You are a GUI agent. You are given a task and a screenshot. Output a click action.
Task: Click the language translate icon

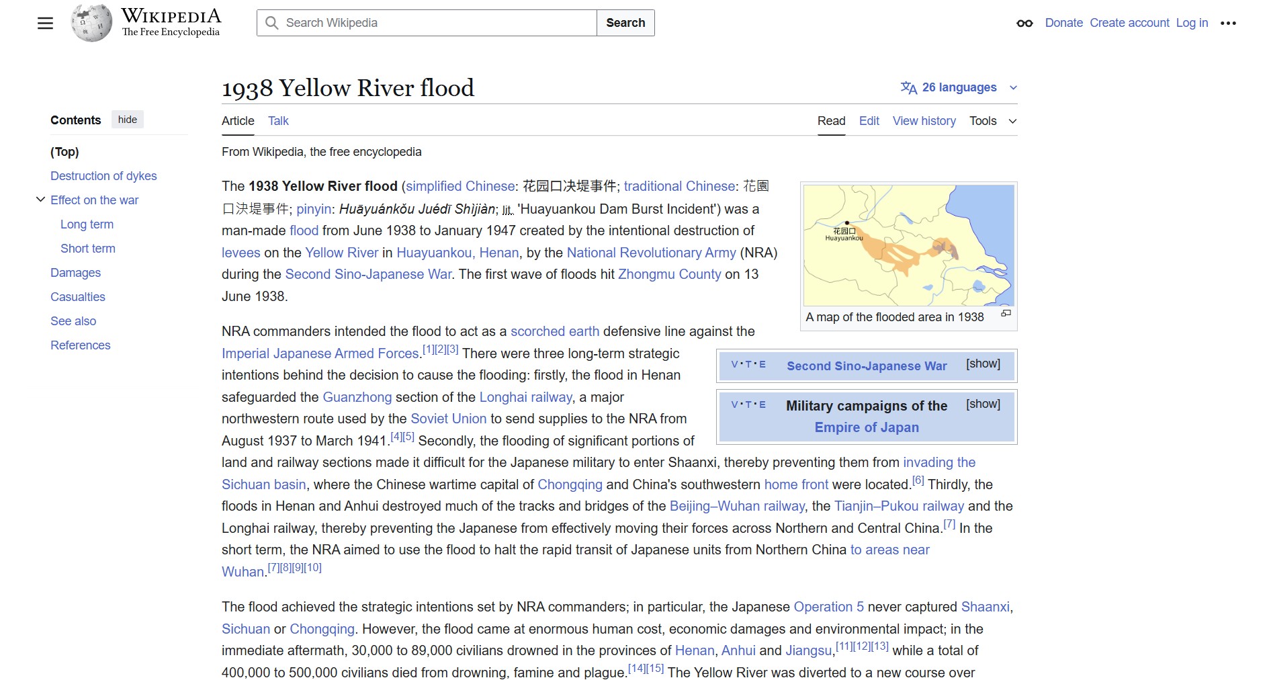909,88
